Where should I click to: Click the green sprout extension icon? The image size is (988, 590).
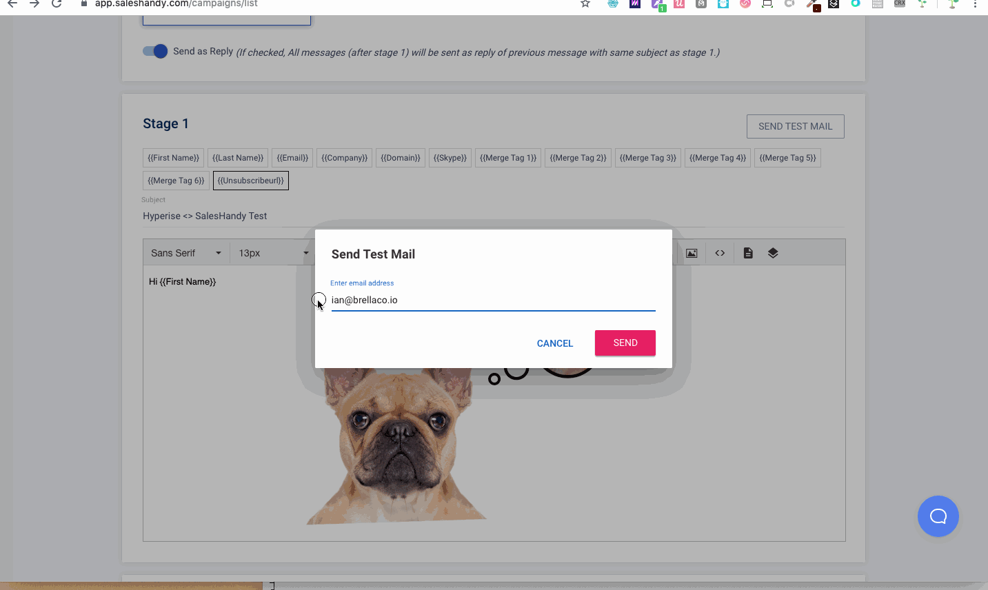click(922, 3)
